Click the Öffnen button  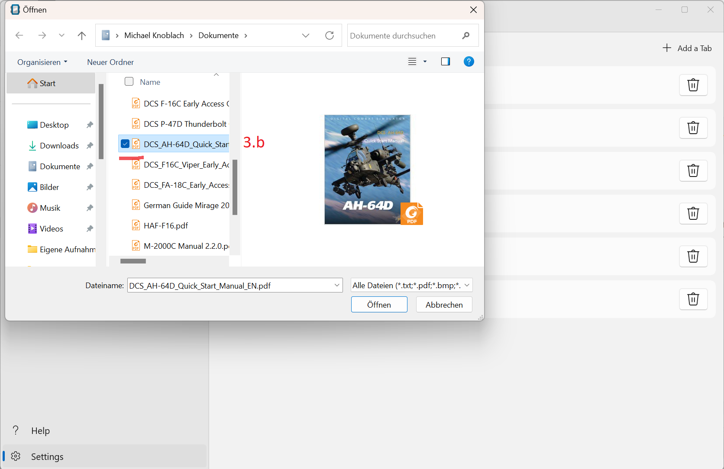click(379, 305)
